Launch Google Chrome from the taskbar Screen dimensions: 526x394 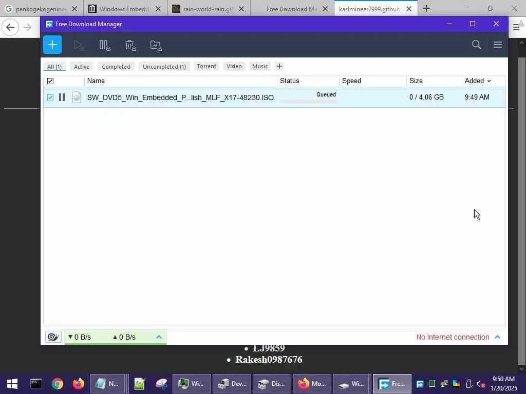pyautogui.click(x=58, y=384)
